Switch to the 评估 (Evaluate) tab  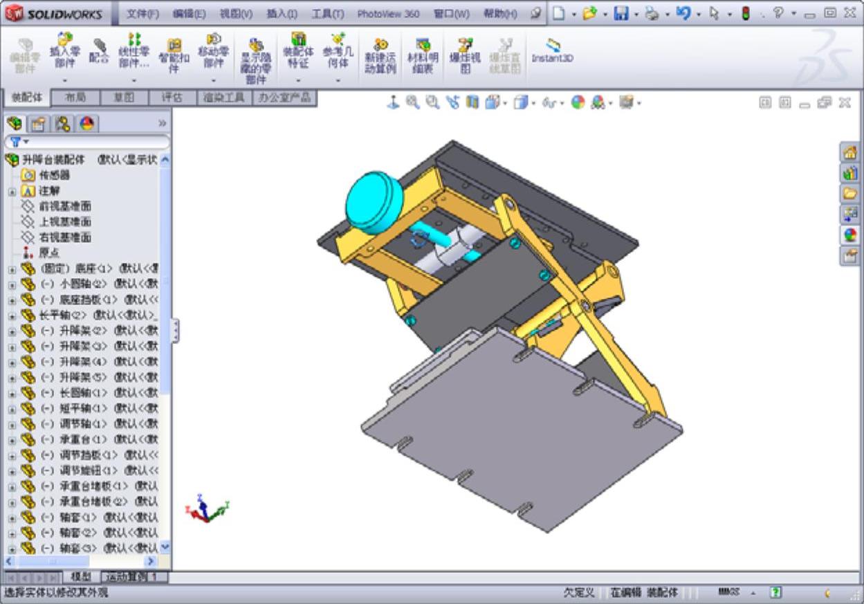172,98
